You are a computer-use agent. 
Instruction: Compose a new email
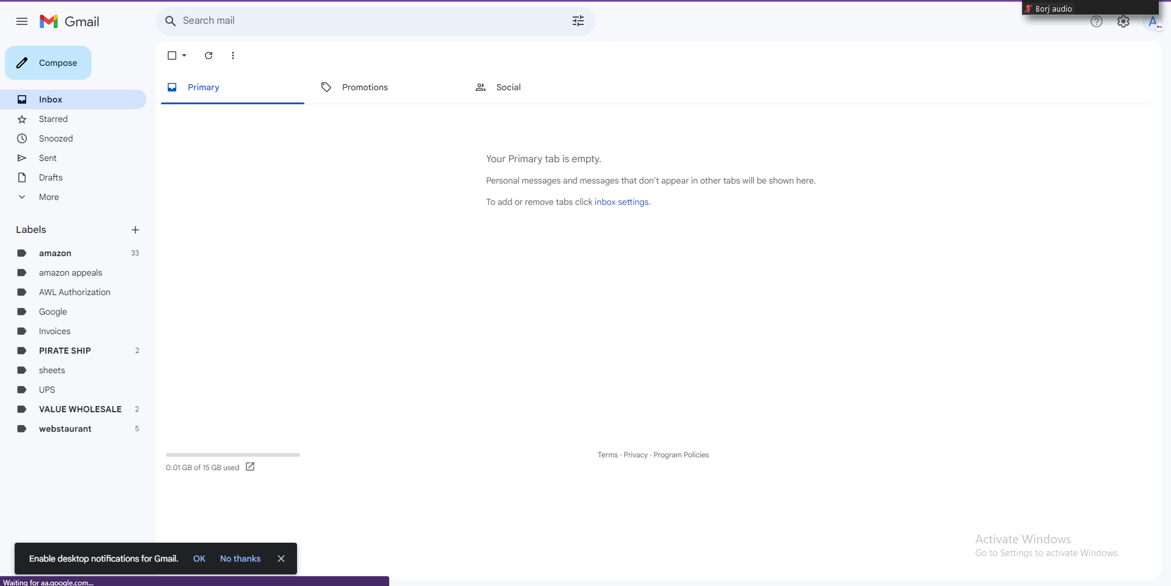tap(48, 63)
